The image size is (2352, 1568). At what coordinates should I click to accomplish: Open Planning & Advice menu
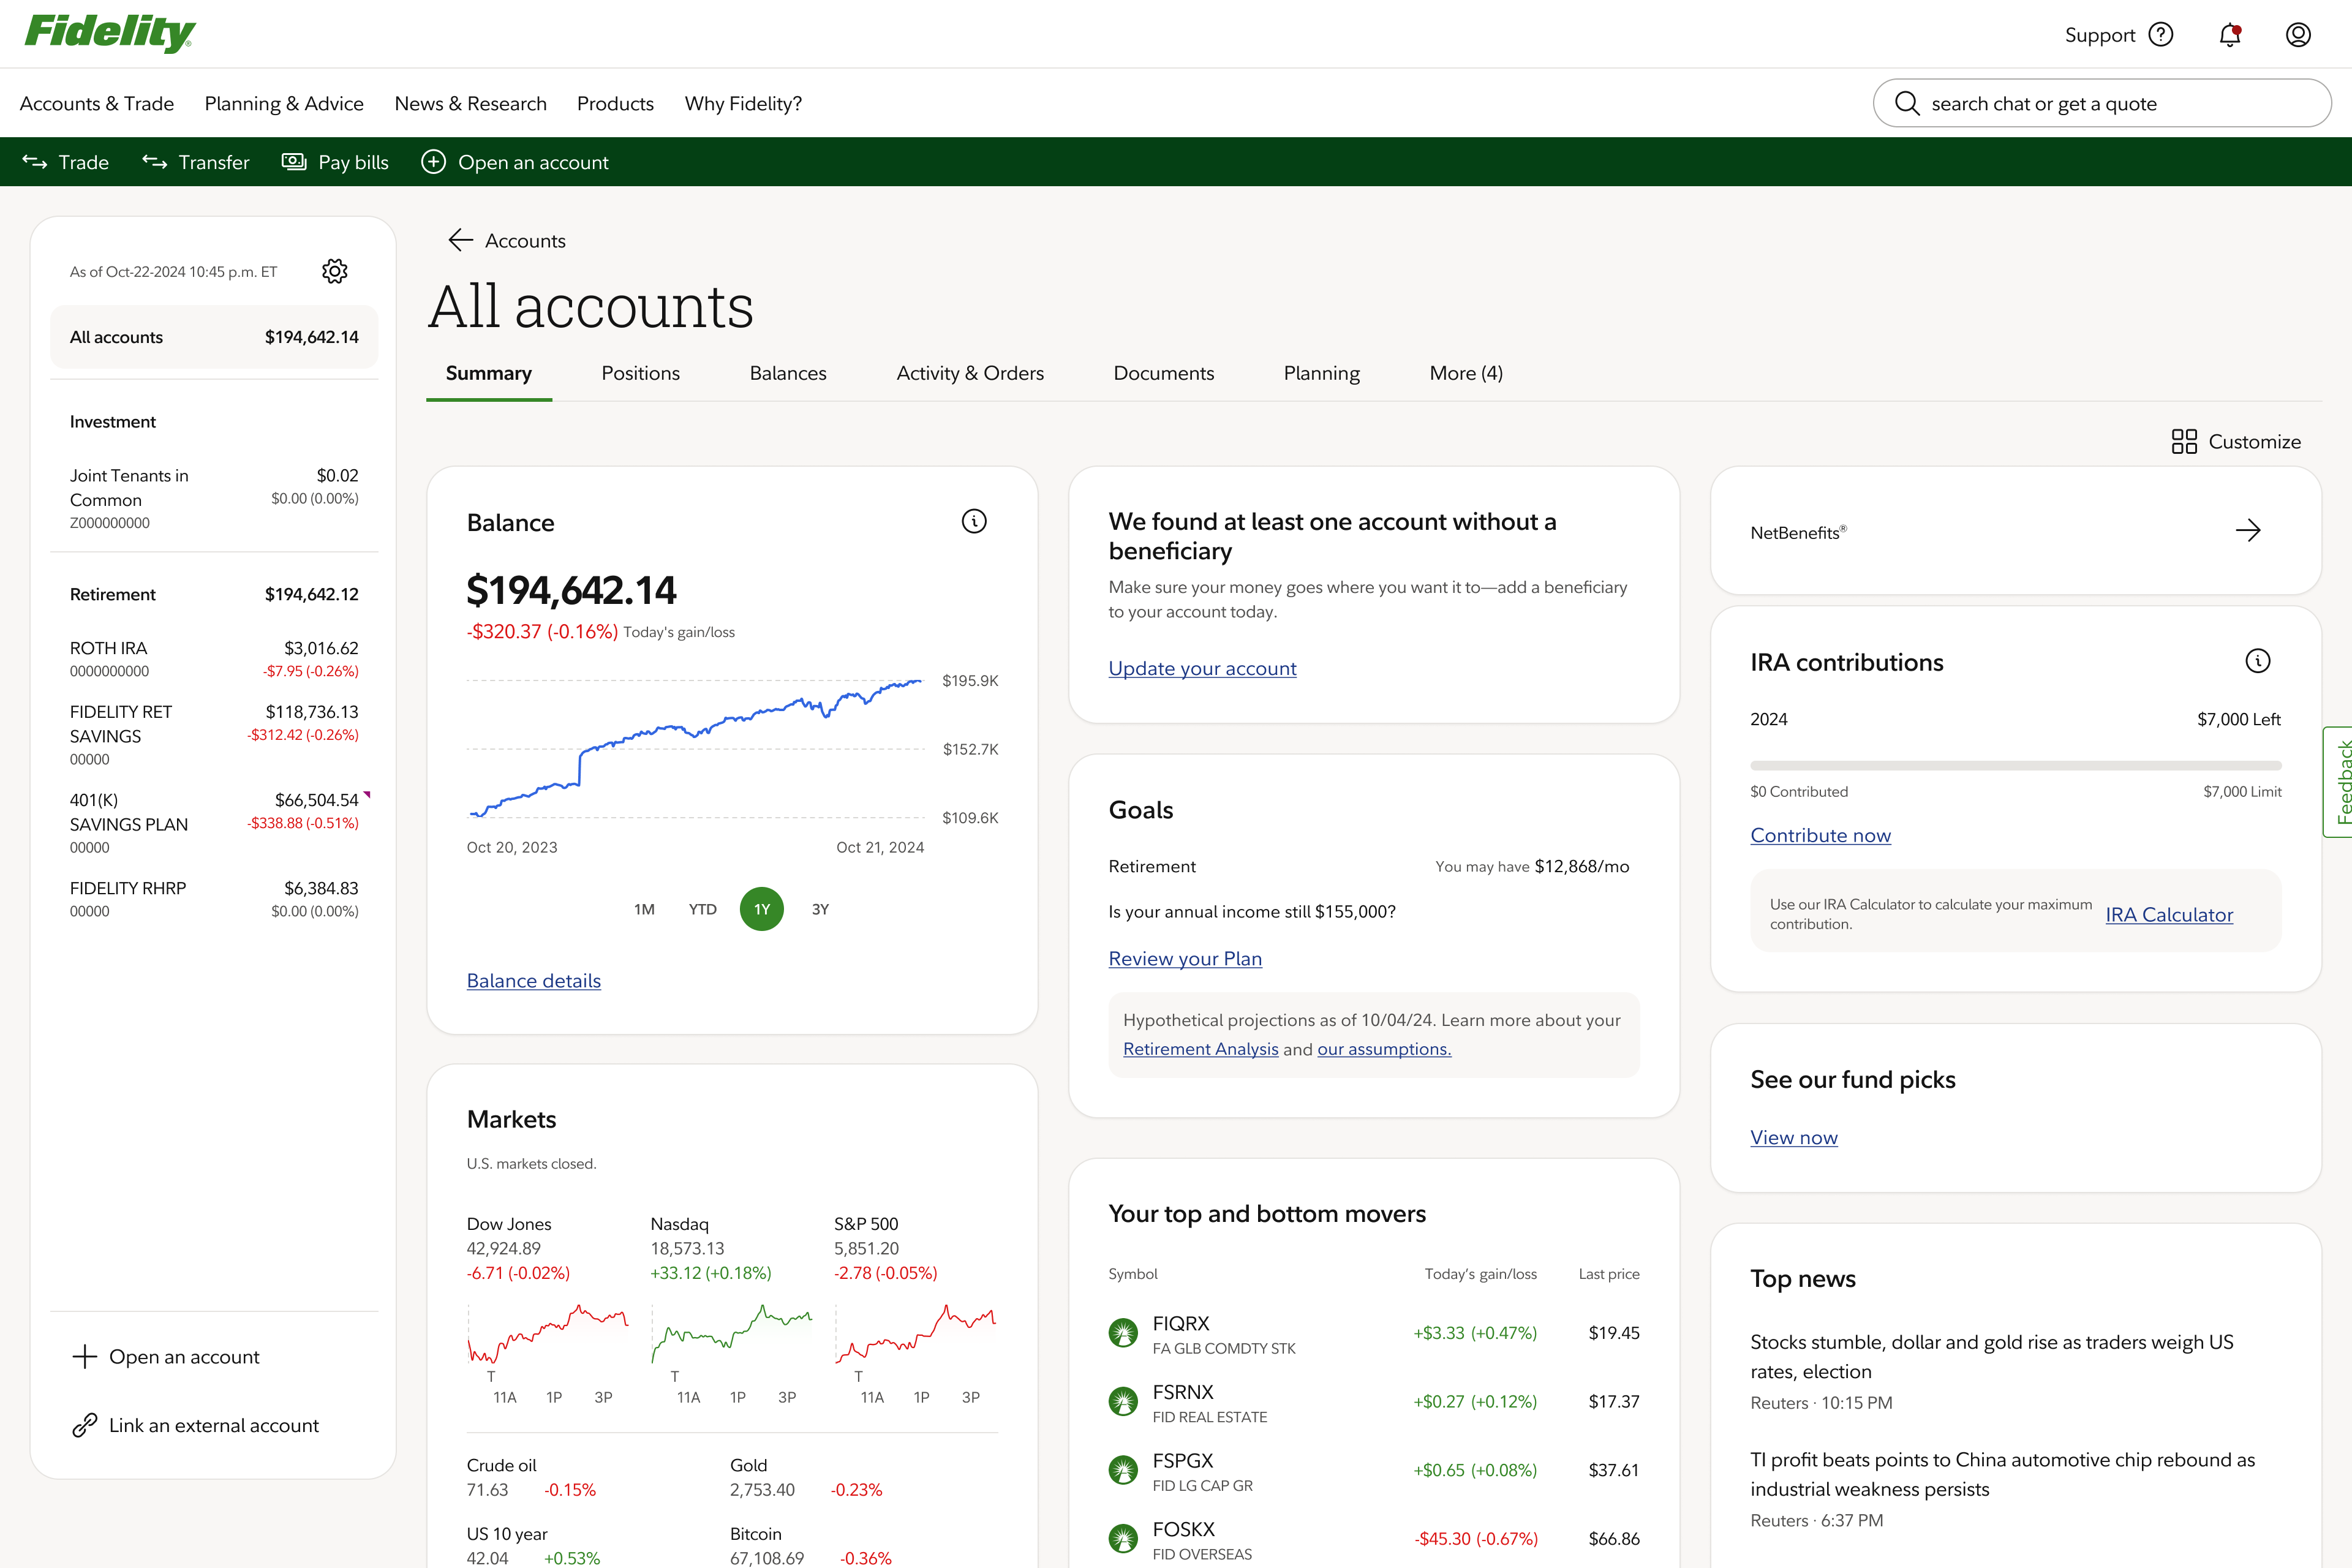[x=284, y=104]
